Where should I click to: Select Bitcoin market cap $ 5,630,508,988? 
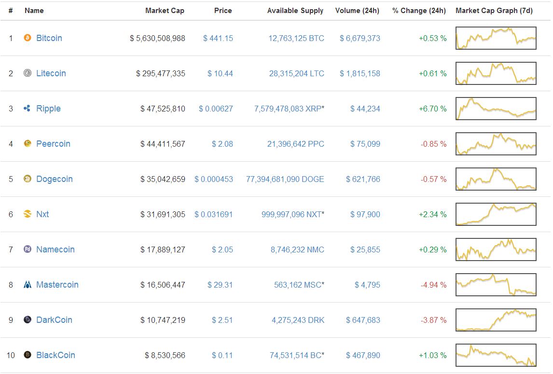click(157, 38)
